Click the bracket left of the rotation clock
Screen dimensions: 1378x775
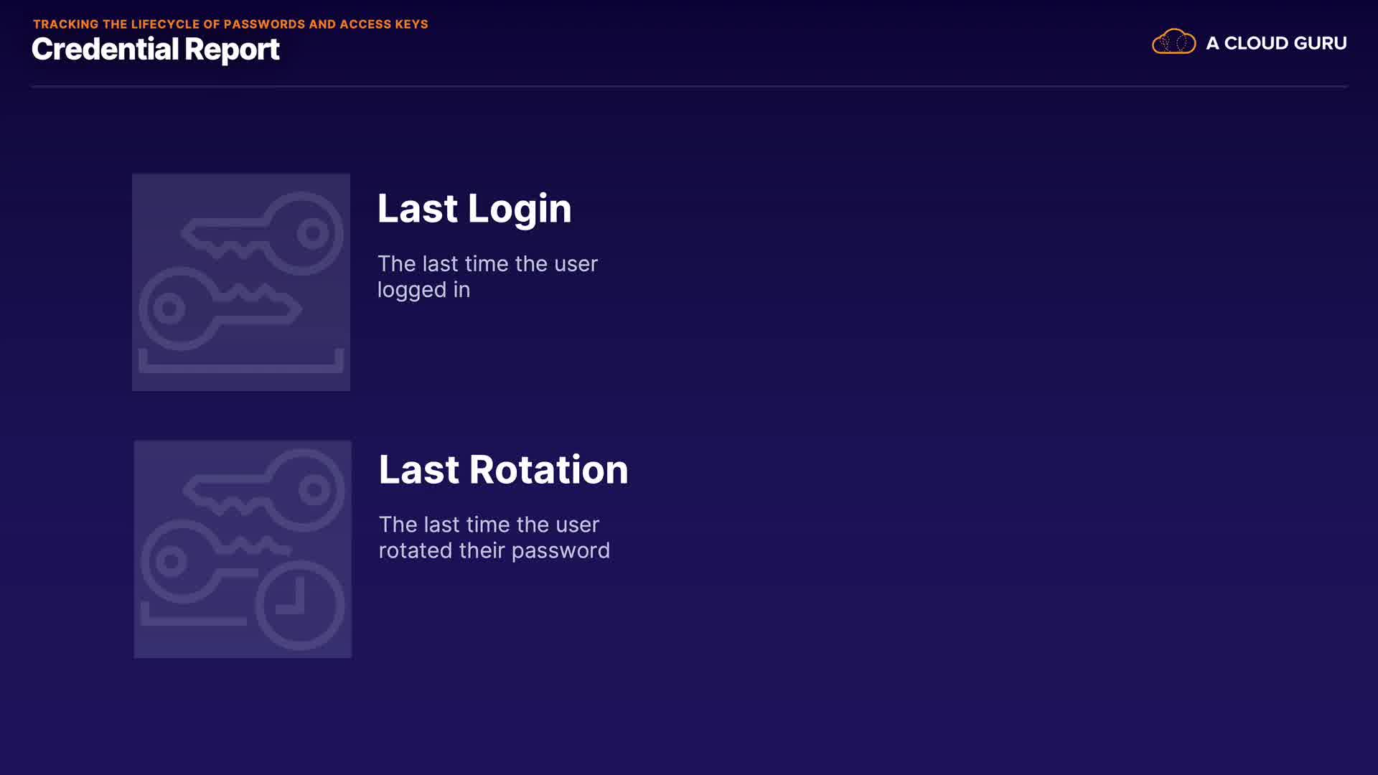click(192, 619)
